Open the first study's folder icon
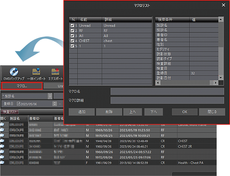The height and width of the screenshot is (176, 230). coord(3,124)
